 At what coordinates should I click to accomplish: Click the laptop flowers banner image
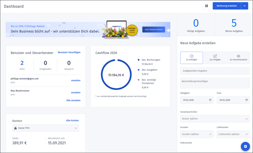point(116,29)
